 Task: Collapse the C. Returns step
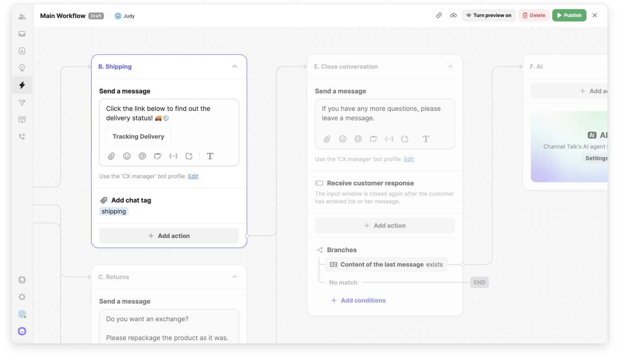234,276
